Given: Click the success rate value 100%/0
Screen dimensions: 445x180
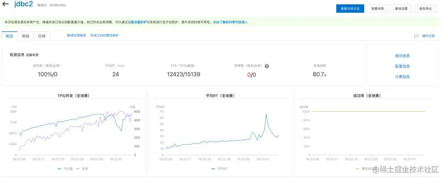Looking at the screenshot, I should point(47,74).
